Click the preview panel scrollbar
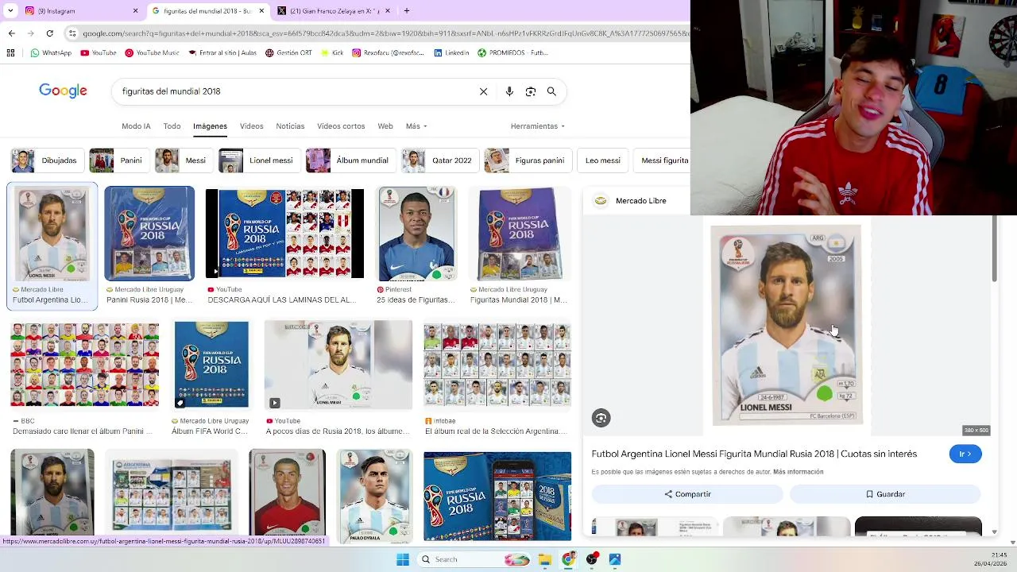This screenshot has width=1017, height=572. click(993, 249)
